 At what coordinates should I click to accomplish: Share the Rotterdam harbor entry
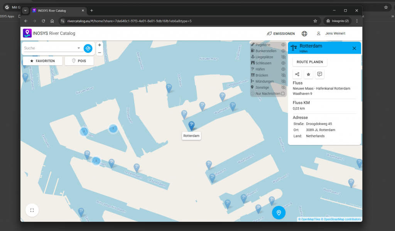tap(297, 74)
